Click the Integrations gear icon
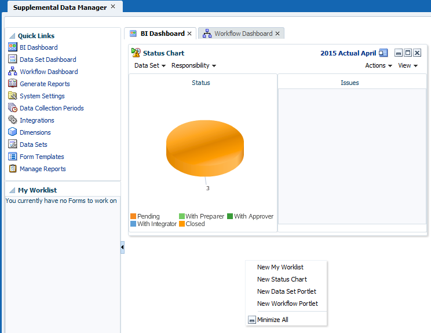 12,120
